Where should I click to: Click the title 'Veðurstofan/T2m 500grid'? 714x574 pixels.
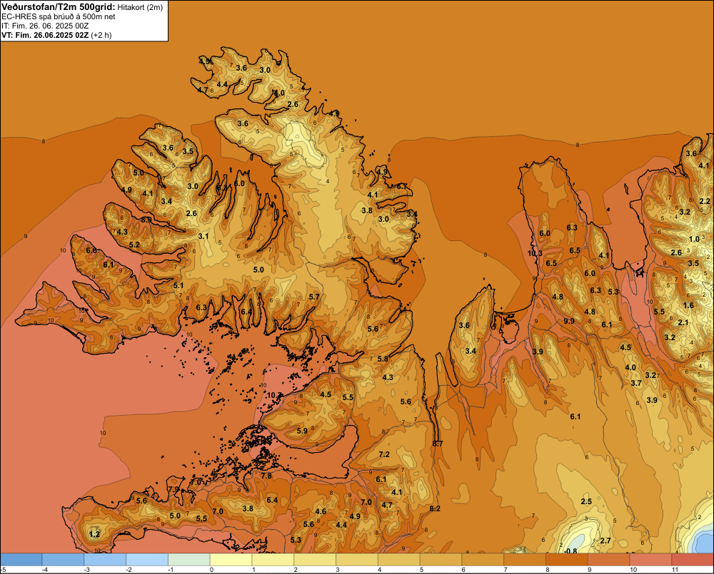pyautogui.click(x=59, y=7)
